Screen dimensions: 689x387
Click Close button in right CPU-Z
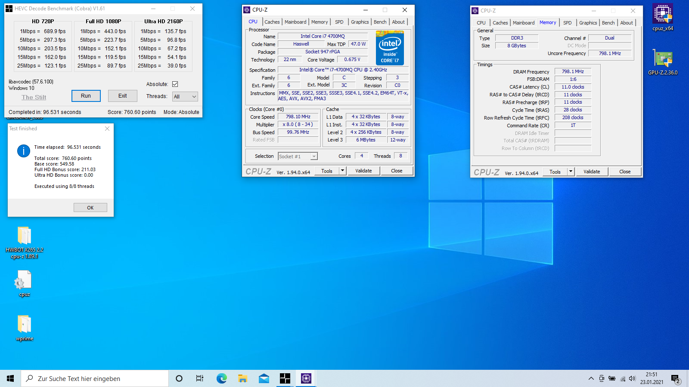[x=625, y=172]
